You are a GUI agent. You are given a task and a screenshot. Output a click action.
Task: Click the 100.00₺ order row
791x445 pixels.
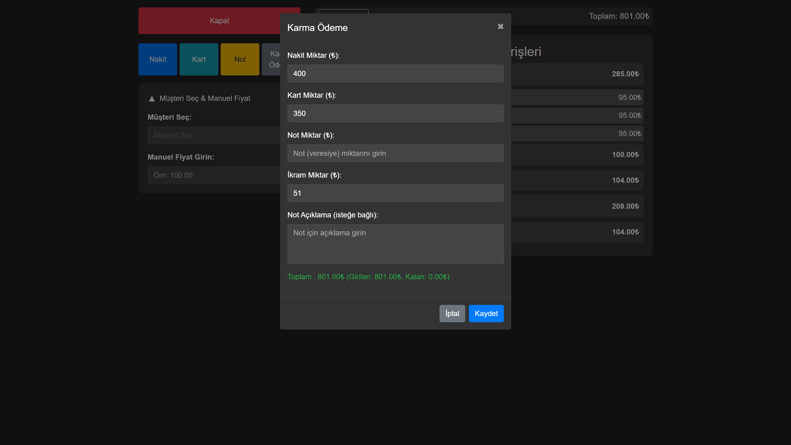(x=577, y=155)
